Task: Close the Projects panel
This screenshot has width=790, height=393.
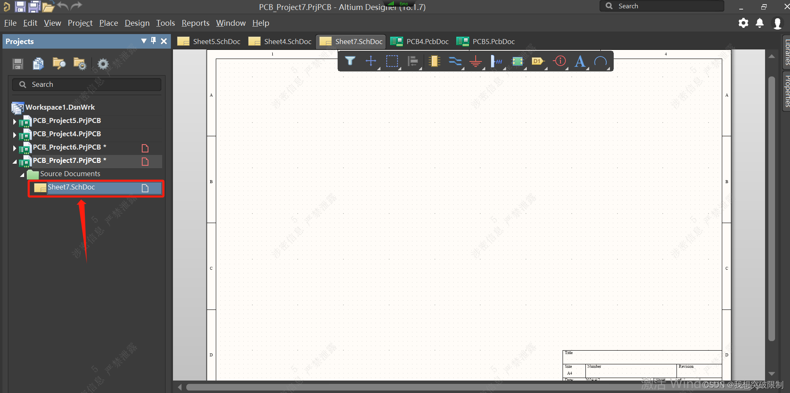Action: point(164,41)
